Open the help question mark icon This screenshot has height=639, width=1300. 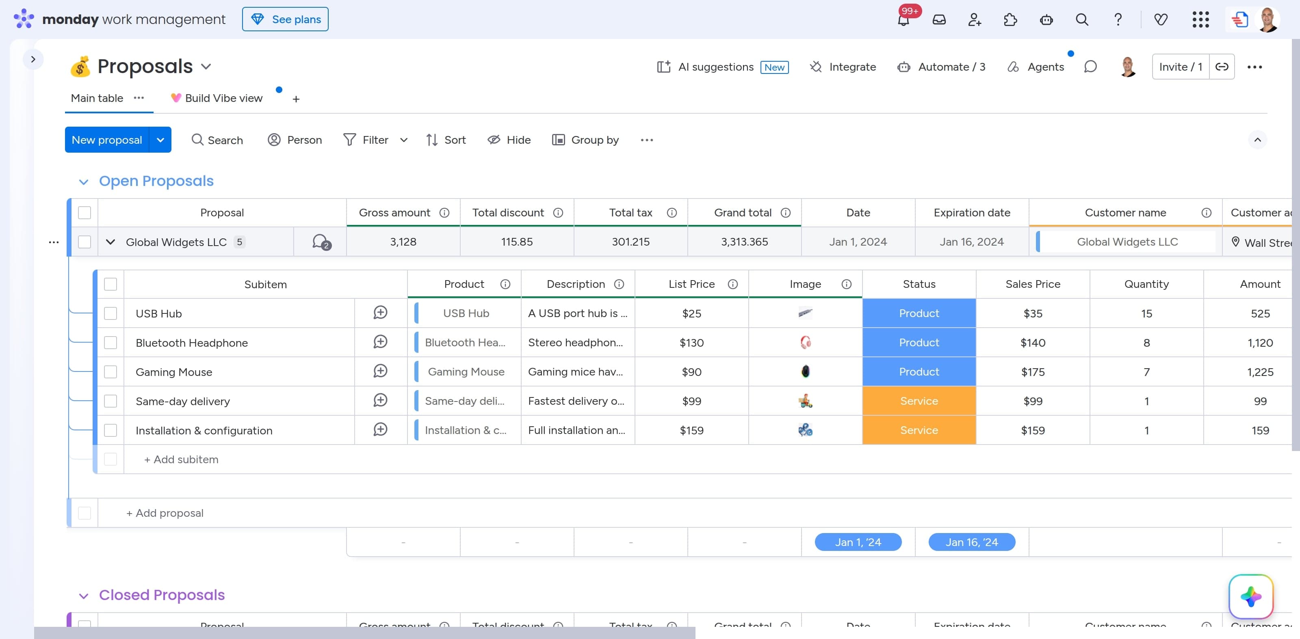click(1118, 19)
